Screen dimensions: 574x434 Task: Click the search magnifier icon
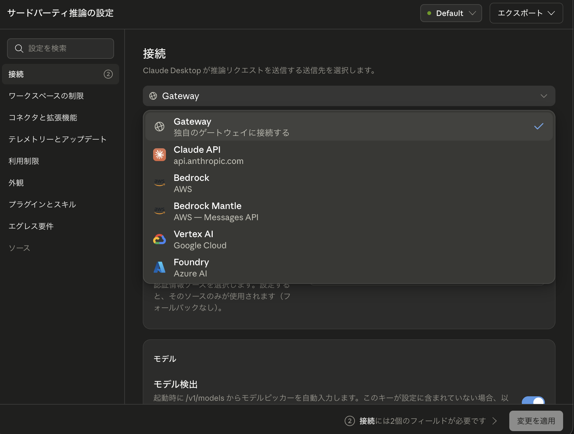(19, 48)
